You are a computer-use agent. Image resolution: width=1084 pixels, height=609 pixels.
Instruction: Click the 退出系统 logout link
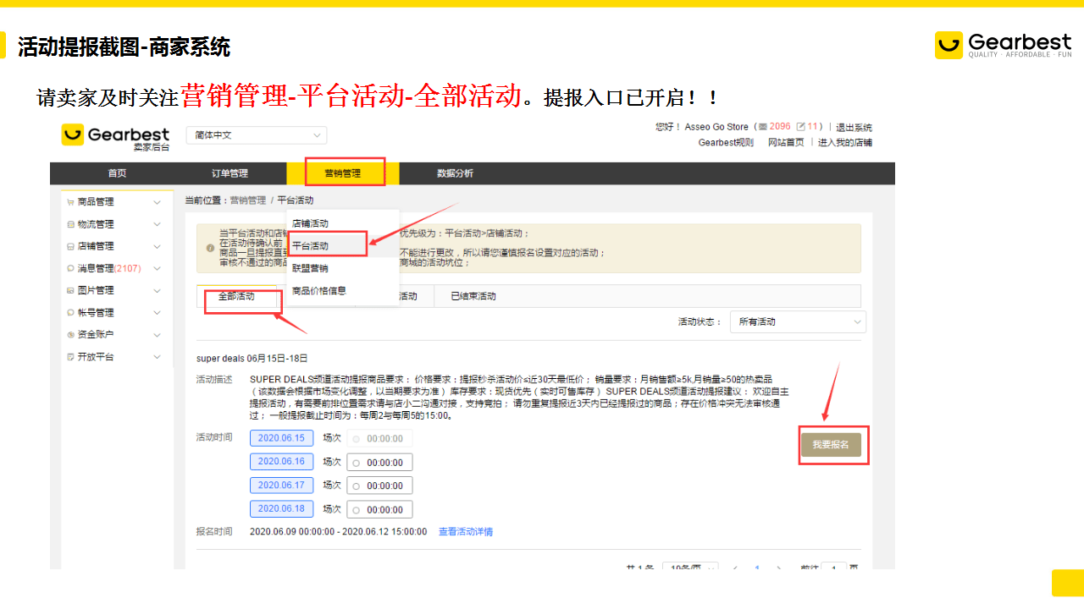pyautogui.click(x=854, y=127)
